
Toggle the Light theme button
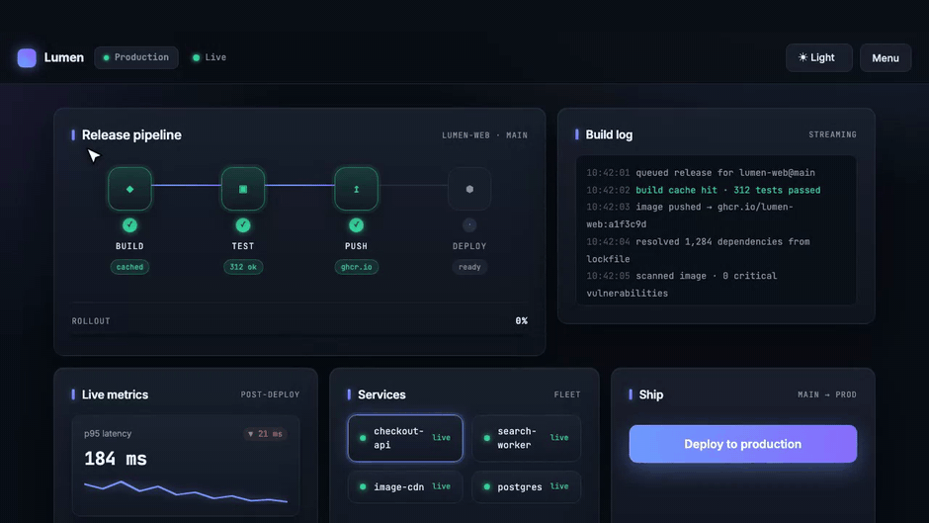point(818,57)
